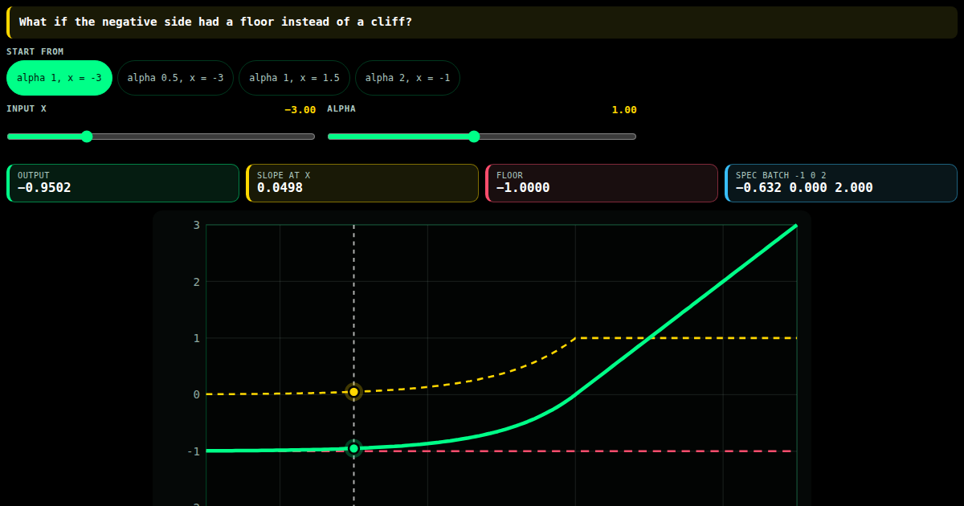Viewport: 964px width, 506px height.
Task: Apply the "alpha 2, x = -1" preset
Action: coord(407,78)
